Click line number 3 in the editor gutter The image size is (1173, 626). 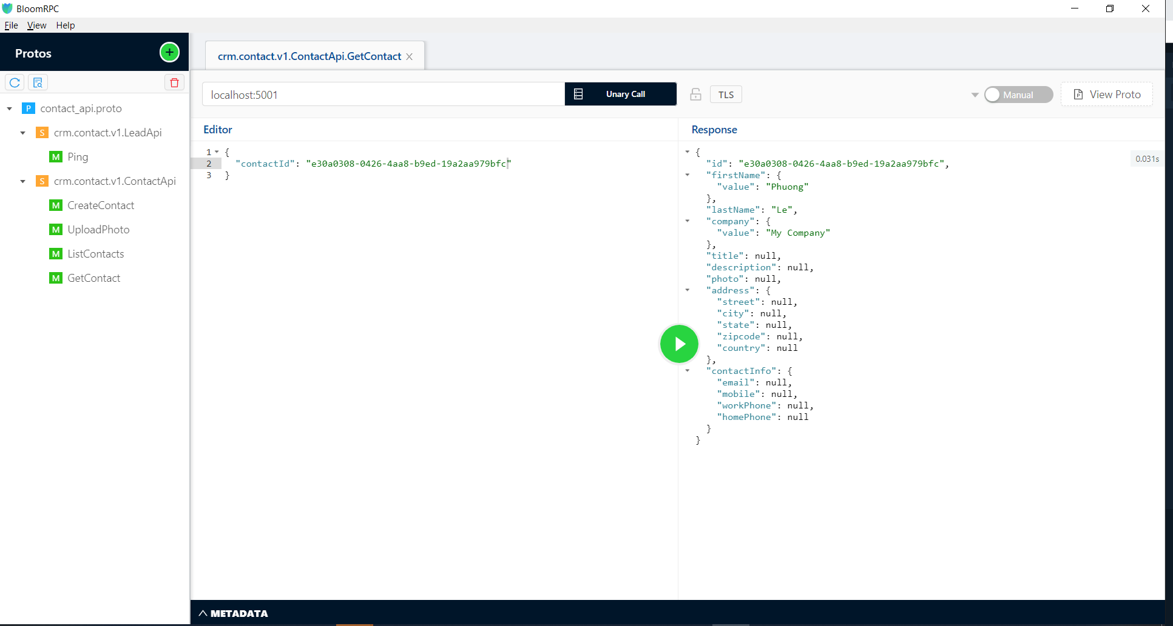(x=209, y=175)
